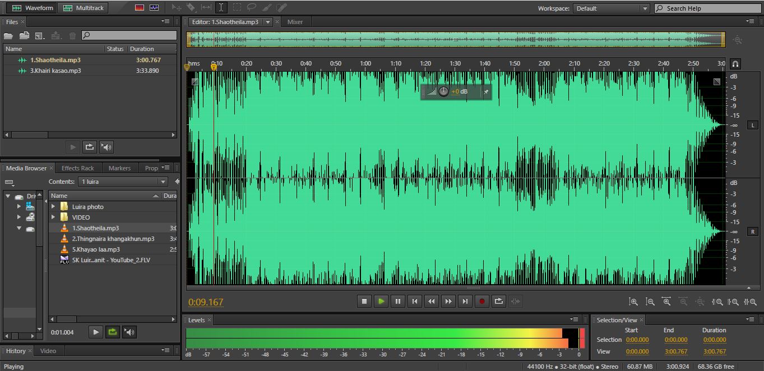The image size is (764, 371).
Task: Switch to the Mixer tab
Action: point(295,22)
